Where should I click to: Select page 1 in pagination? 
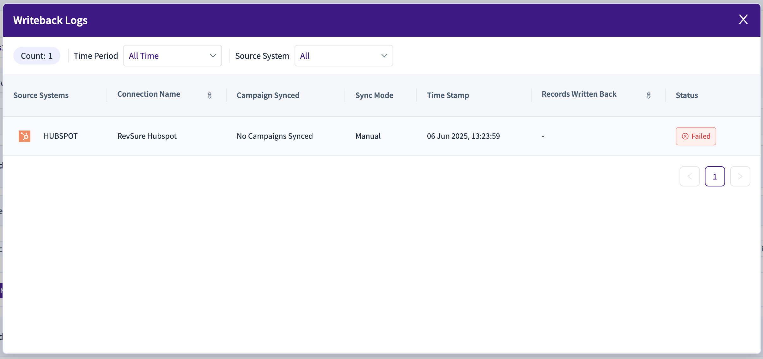click(x=715, y=176)
